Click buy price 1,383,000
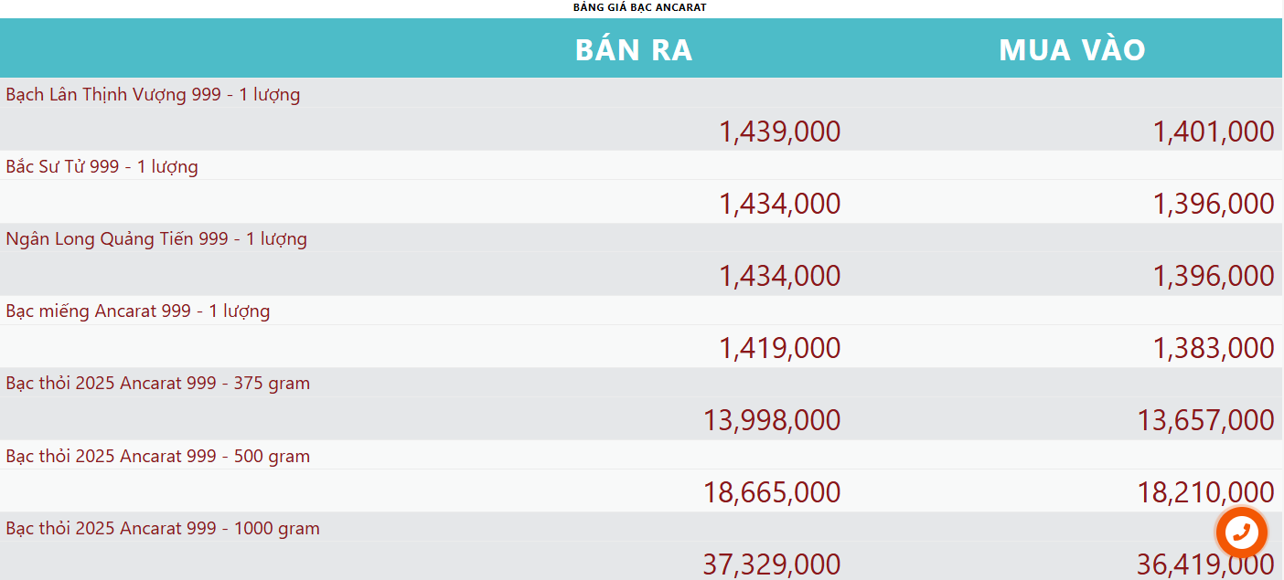 [1213, 348]
